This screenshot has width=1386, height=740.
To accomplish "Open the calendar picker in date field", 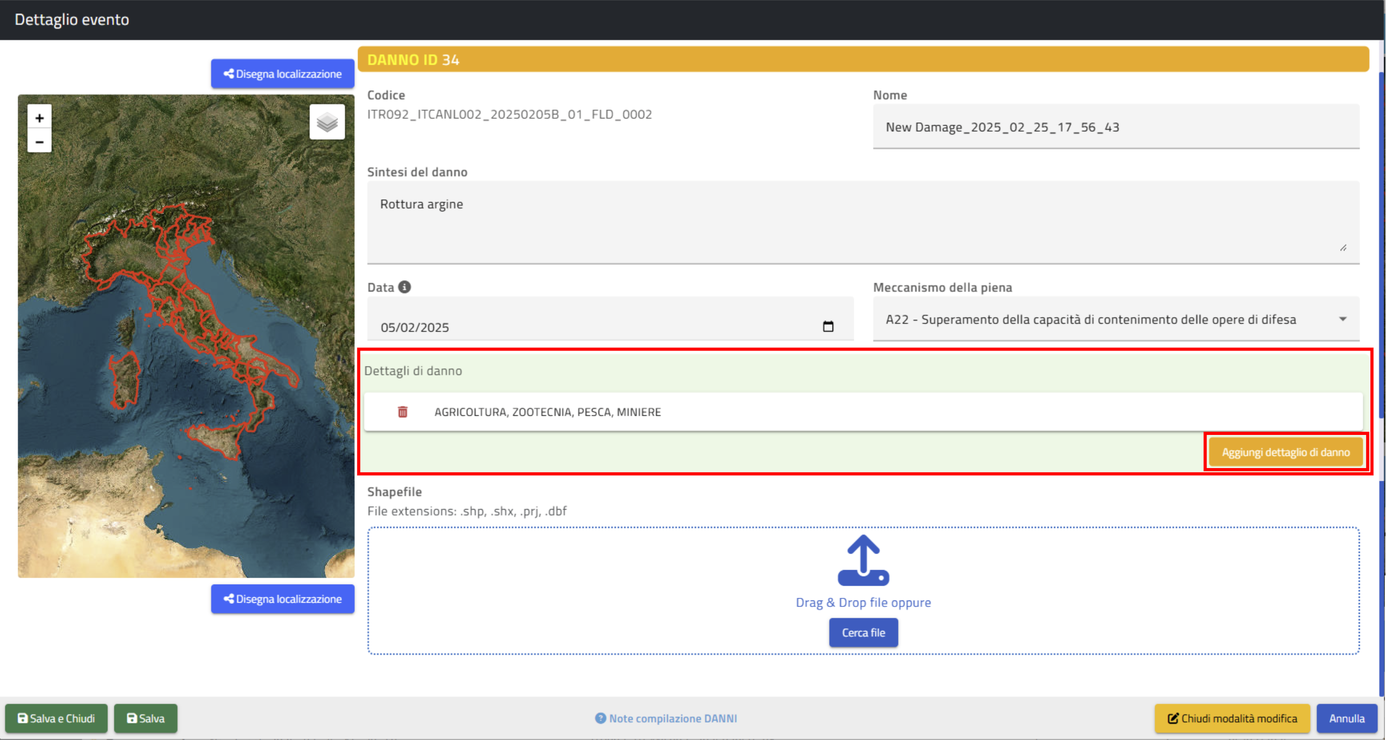I will [x=828, y=326].
